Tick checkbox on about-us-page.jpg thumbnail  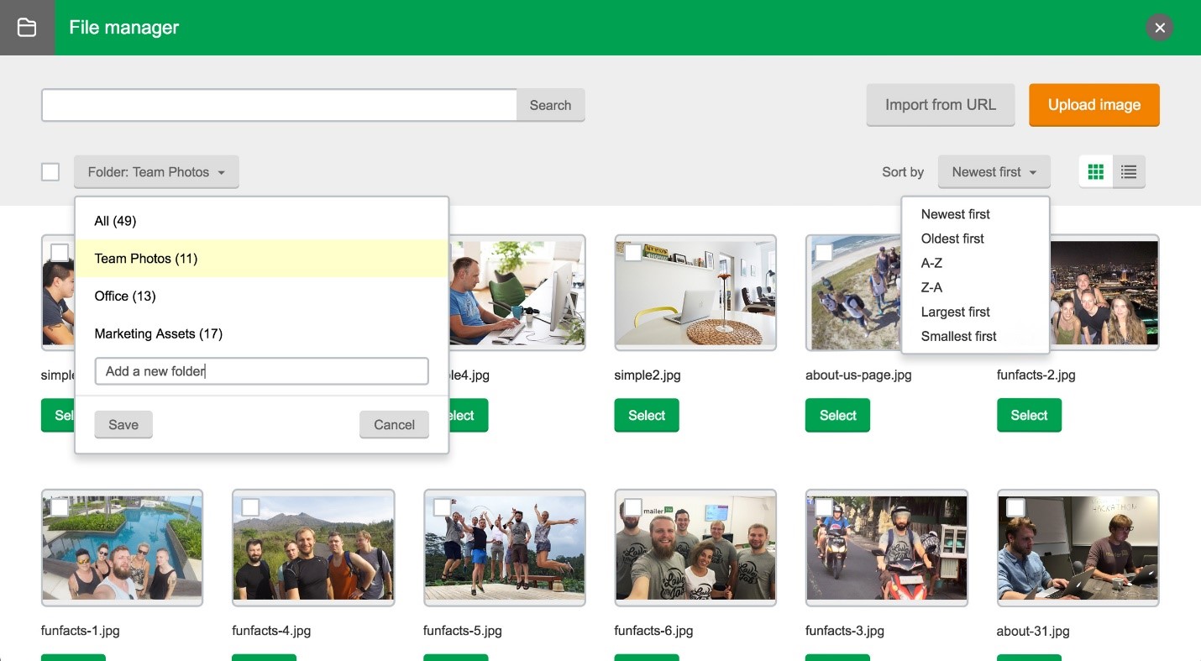pyautogui.click(x=824, y=252)
